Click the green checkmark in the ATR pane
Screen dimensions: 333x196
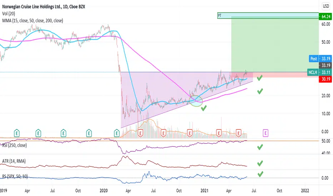click(260, 163)
